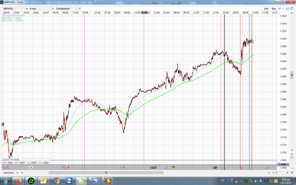Open the chart studies indicator icon
Screen dimensions: 296x185
[x=280, y=9]
